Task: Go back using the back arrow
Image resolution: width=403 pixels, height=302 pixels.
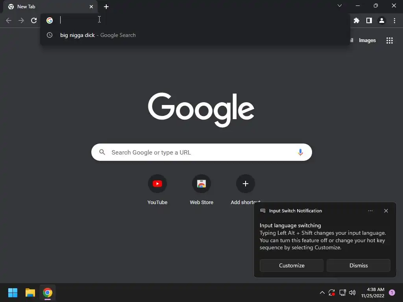Action: click(x=9, y=20)
